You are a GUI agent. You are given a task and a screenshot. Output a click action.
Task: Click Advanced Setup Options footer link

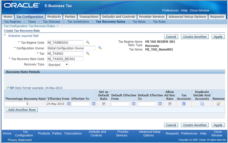[149, 134]
